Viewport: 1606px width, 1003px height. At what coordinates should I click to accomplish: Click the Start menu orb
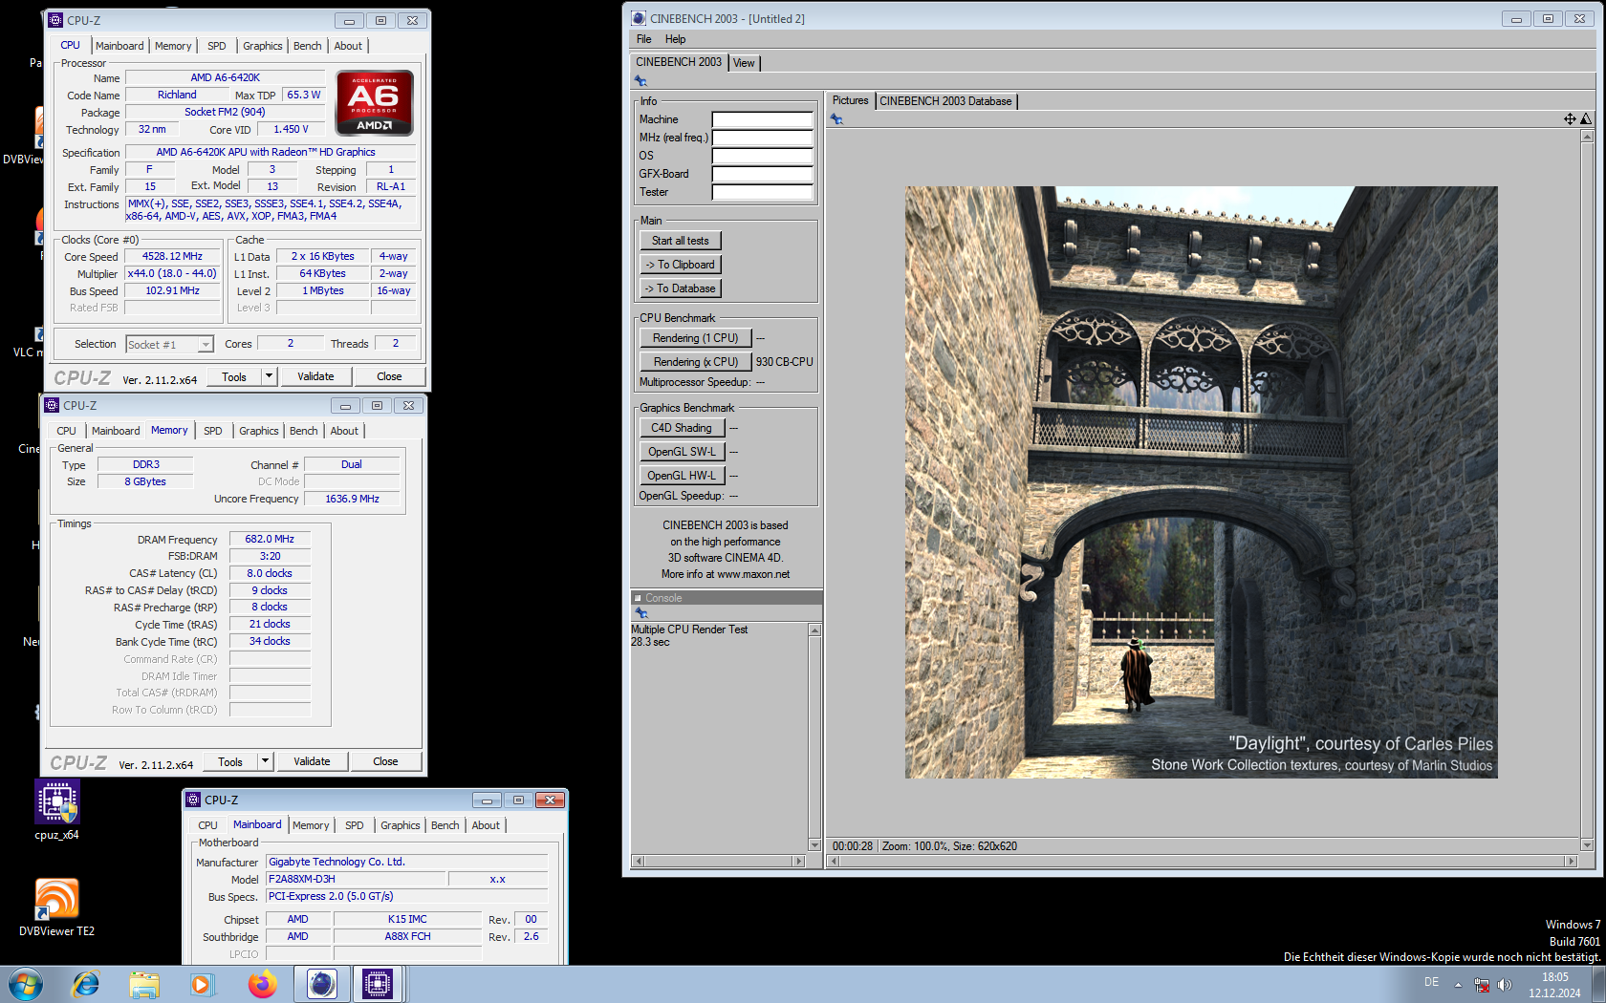coord(26,984)
